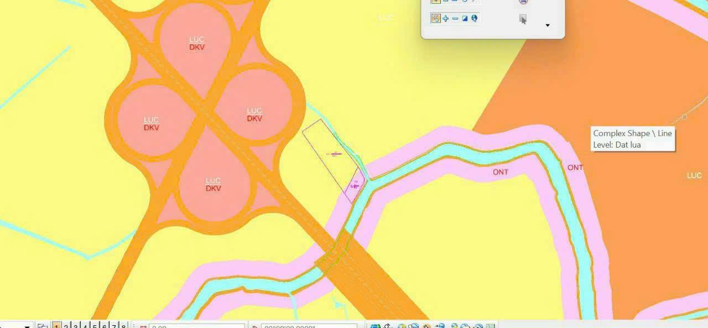Toggle view window 1 button
Image resolution: width=708 pixels, height=328 pixels.
pyautogui.click(x=56, y=326)
